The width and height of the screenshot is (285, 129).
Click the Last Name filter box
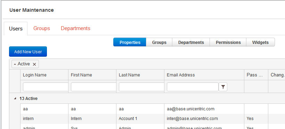141,87
